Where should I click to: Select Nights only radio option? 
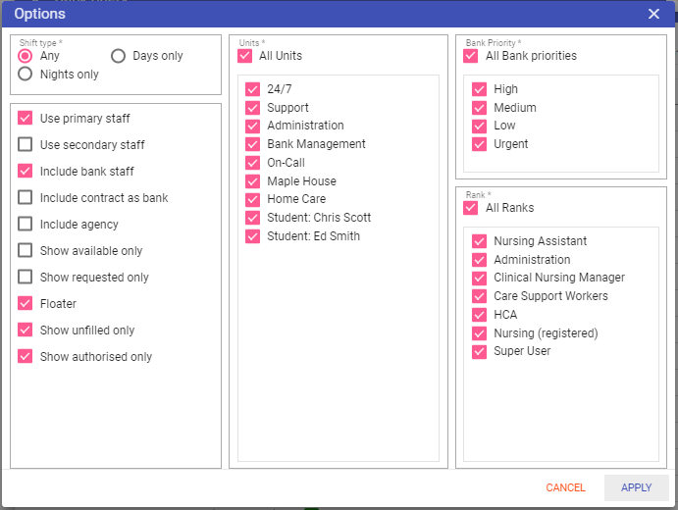tap(26, 75)
